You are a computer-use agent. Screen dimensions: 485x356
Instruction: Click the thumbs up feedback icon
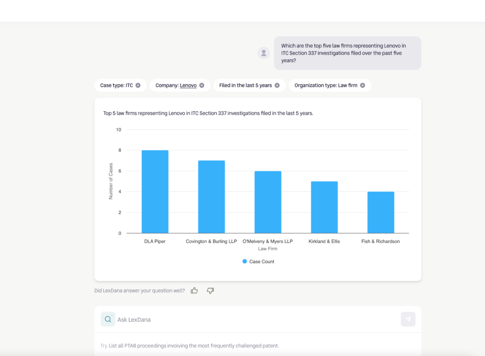[x=194, y=291]
